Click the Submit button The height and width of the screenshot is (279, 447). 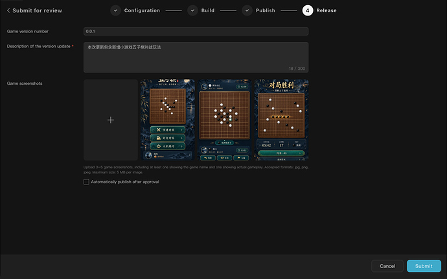point(424,266)
